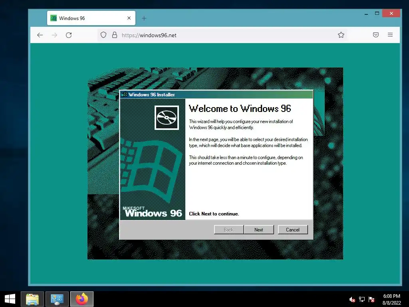
Task: Open the 6:08 PM taskbar clock
Action: click(391, 299)
